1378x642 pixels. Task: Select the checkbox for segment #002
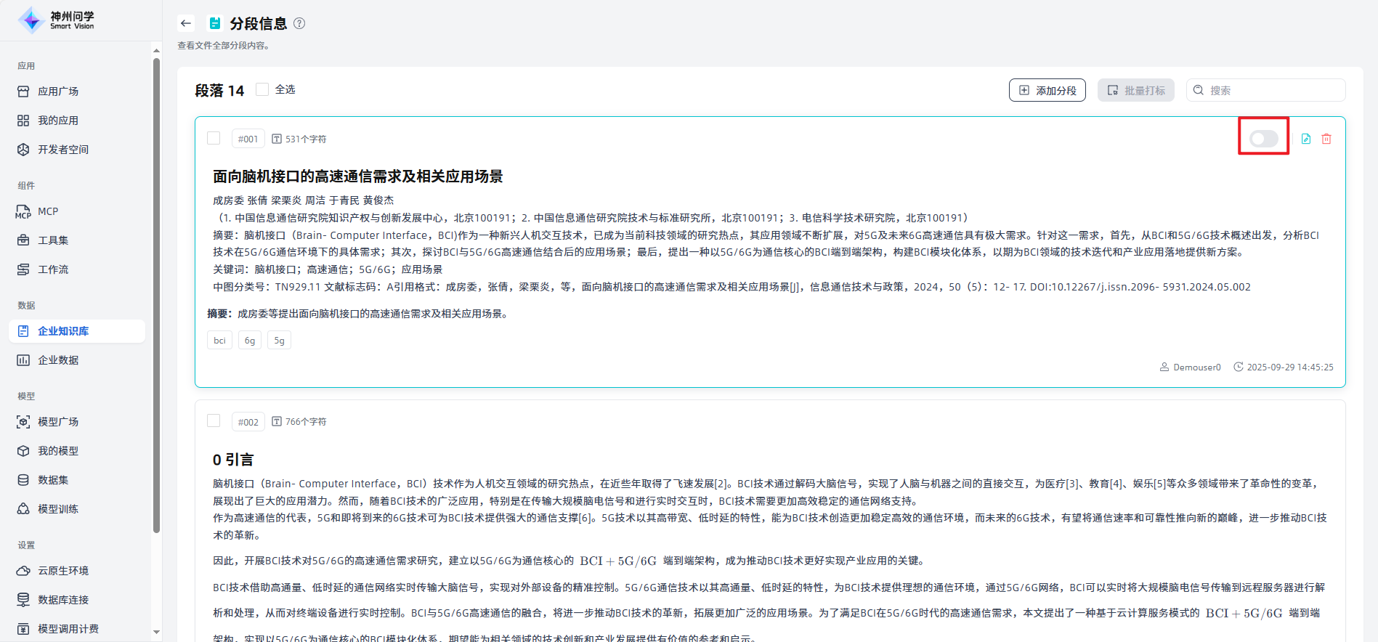214,420
